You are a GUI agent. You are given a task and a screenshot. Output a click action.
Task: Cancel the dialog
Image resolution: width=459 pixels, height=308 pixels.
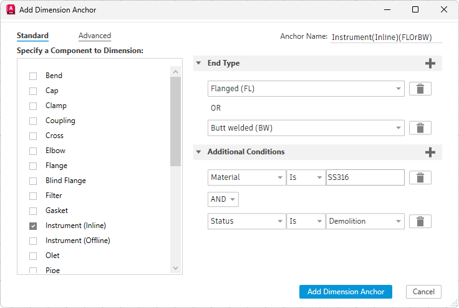(x=423, y=292)
